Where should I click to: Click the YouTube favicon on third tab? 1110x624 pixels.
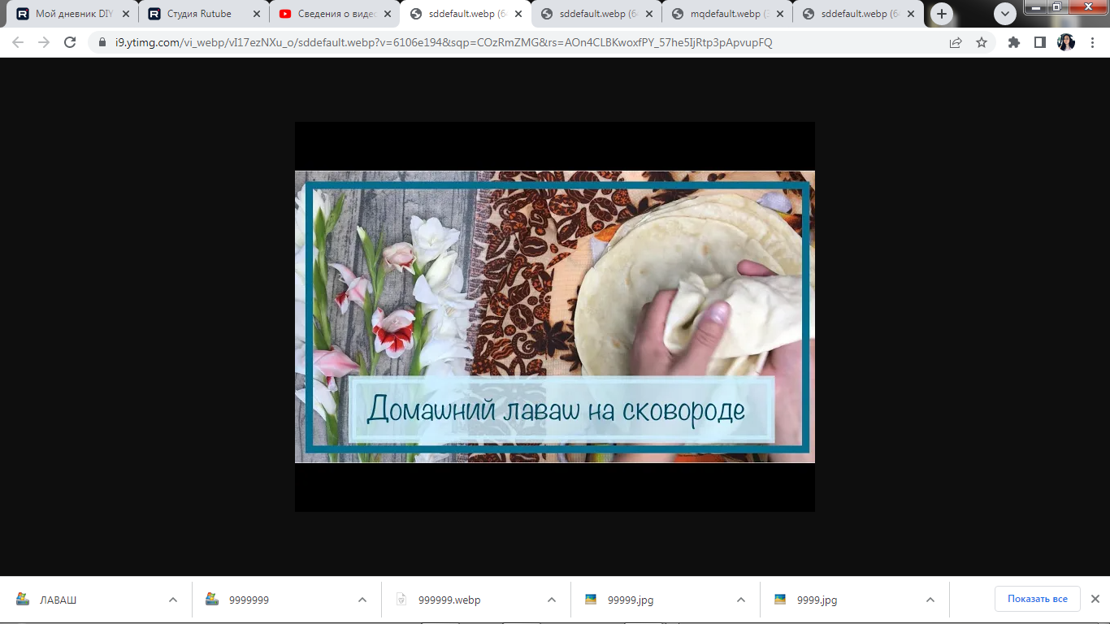click(x=285, y=14)
